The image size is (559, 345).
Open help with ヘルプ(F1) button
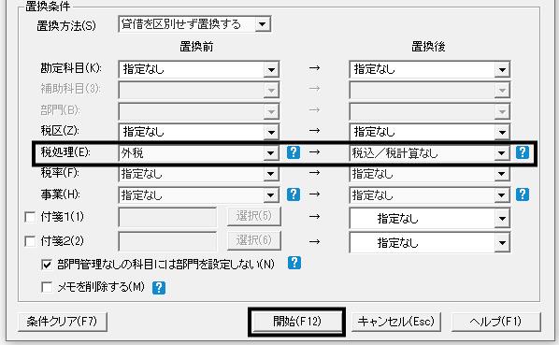[x=495, y=322]
